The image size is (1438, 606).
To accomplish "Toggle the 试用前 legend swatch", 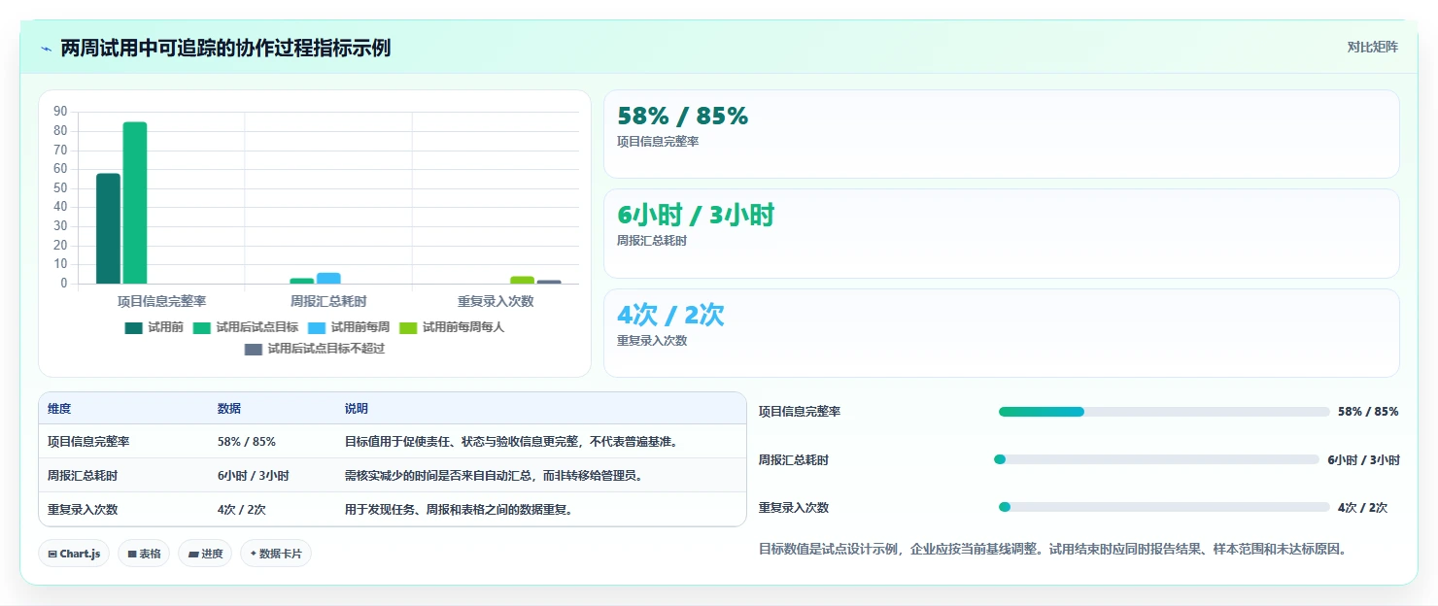I will 134,327.
